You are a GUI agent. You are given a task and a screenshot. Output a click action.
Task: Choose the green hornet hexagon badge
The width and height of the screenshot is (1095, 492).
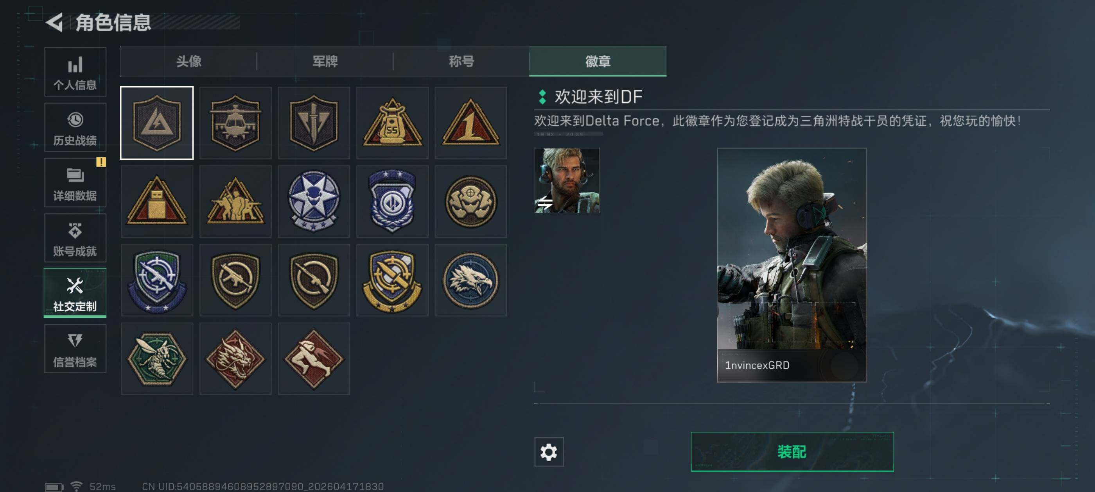click(157, 359)
